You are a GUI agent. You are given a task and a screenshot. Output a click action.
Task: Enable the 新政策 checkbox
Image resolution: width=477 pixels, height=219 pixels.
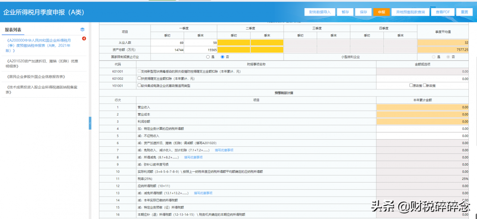click(424, 86)
